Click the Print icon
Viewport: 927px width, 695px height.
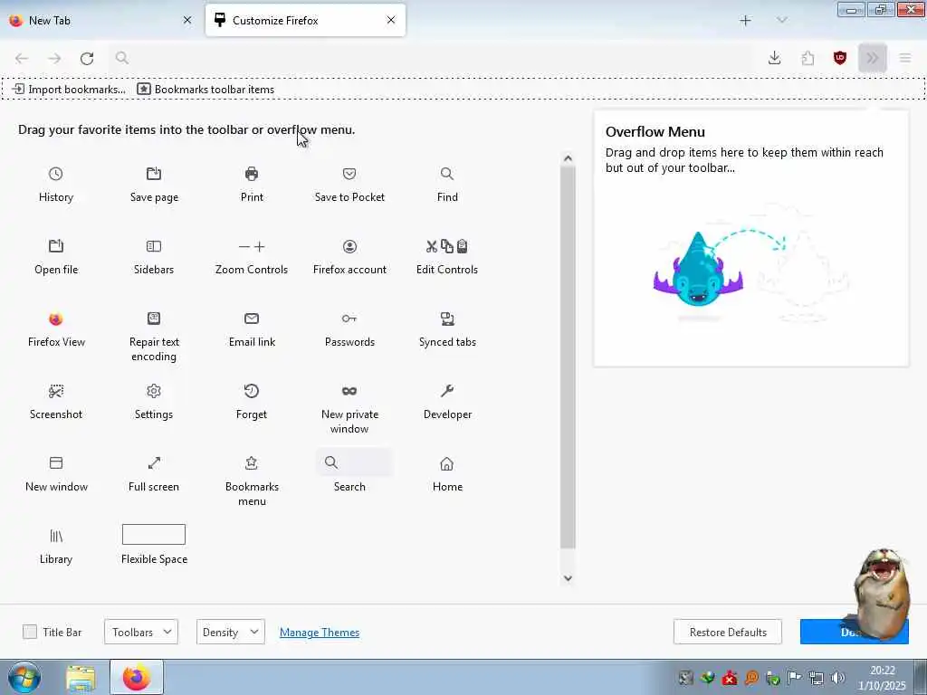(252, 174)
